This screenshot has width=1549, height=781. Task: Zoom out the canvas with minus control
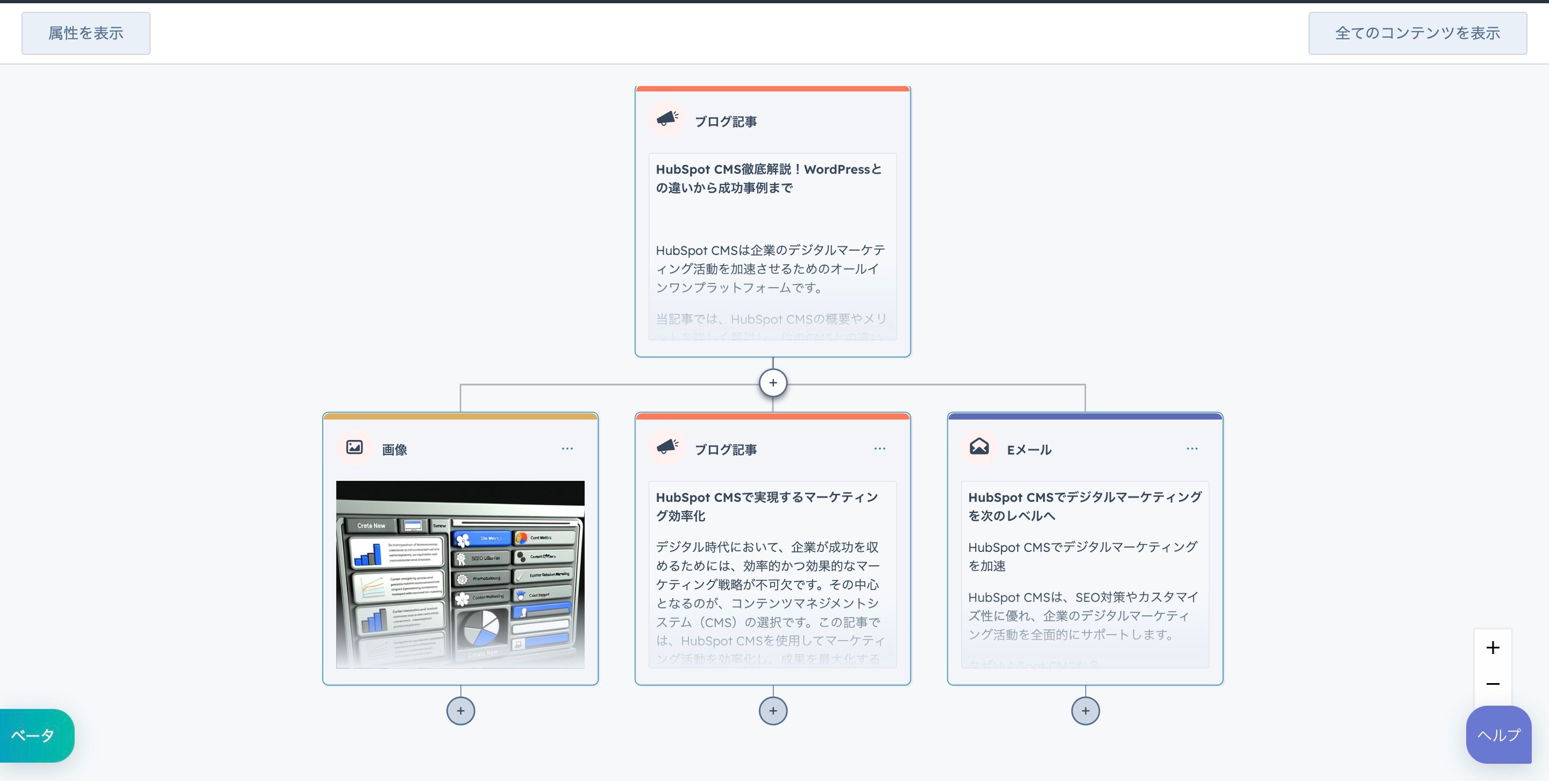coord(1493,684)
